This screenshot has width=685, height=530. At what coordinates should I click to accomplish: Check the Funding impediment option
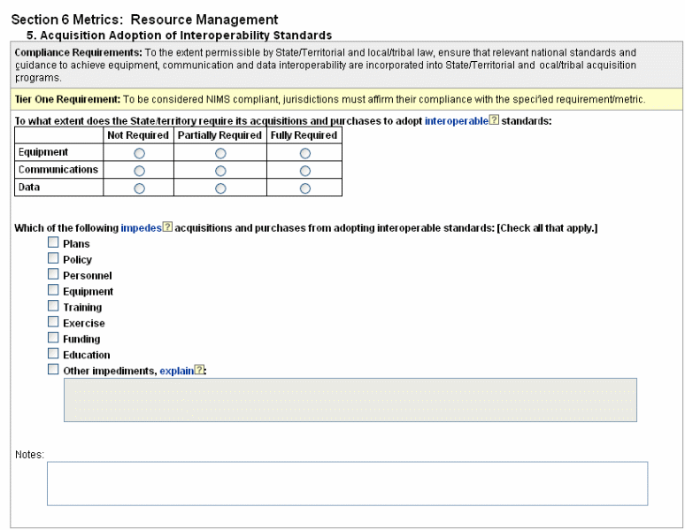53,338
